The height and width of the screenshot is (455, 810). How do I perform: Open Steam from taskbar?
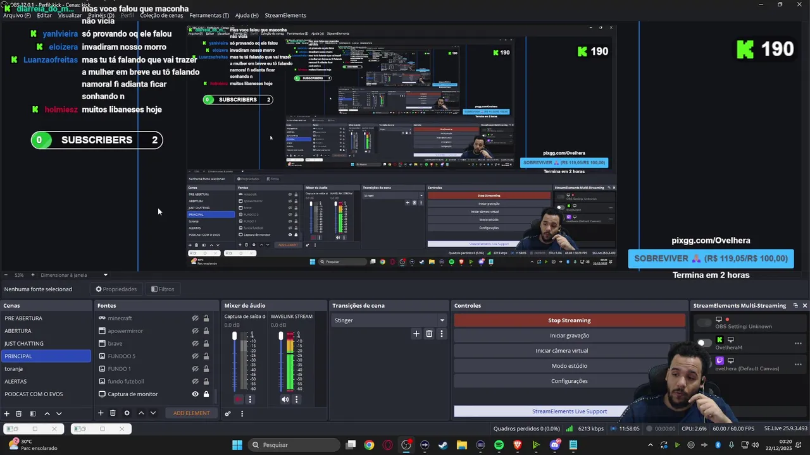pyautogui.click(x=443, y=445)
